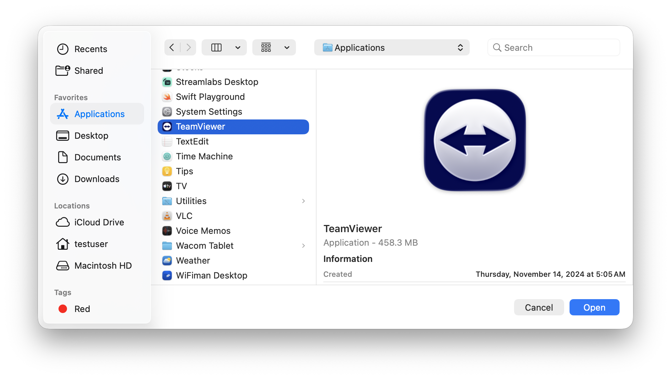Click the testuser home icon
The height and width of the screenshot is (379, 671).
tap(63, 244)
